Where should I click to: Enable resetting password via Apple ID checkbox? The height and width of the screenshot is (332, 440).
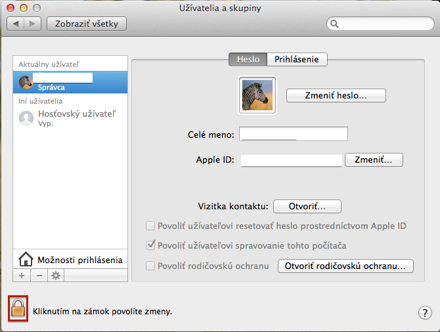[x=150, y=226]
